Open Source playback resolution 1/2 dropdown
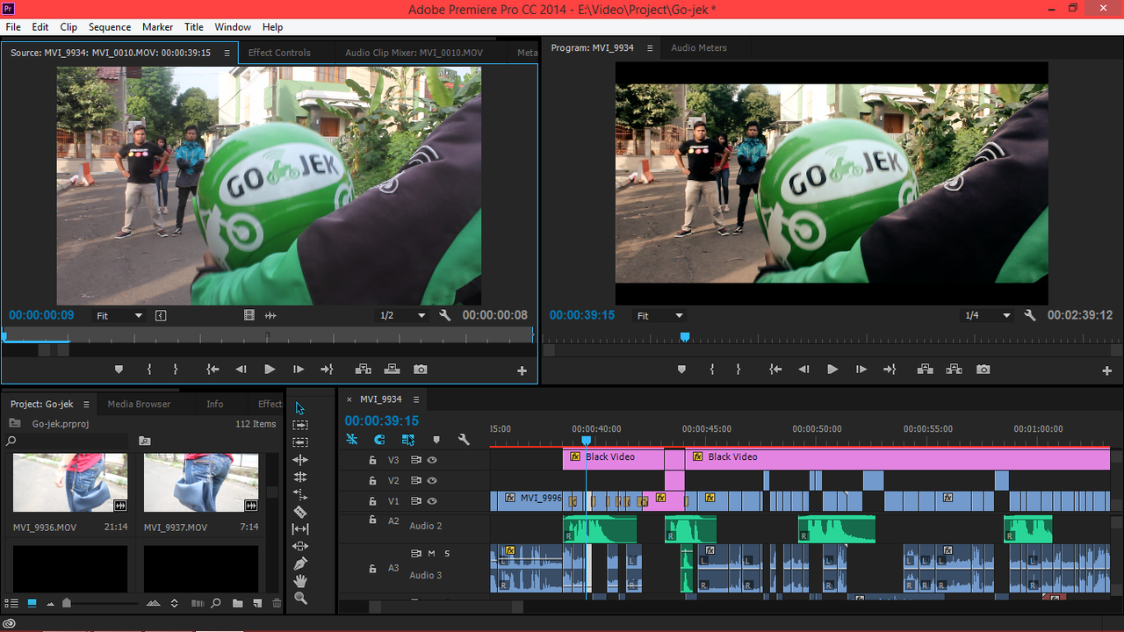The width and height of the screenshot is (1124, 632). [403, 316]
